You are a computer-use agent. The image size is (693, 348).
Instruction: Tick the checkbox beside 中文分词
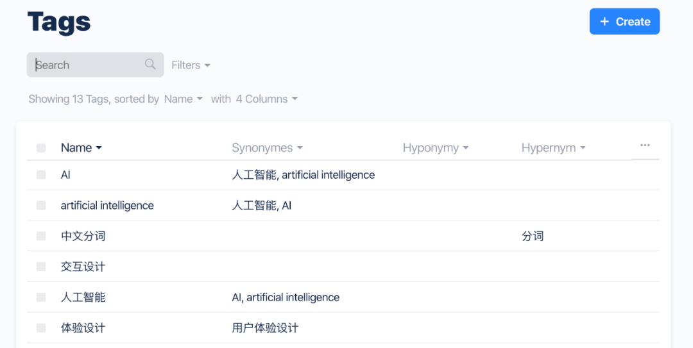(x=41, y=236)
